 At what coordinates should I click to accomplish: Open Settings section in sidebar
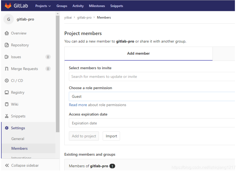(18, 128)
